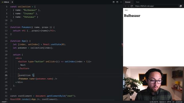Click line number 6 in the gutter
Viewport: 184px width, 103px height.
(x=7, y=7)
